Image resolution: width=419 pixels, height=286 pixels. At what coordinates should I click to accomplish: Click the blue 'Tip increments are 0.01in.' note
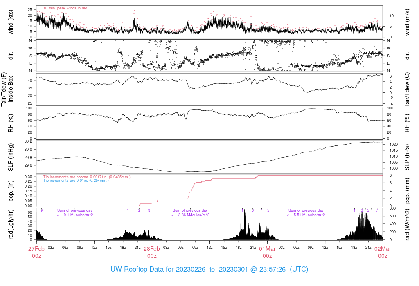[76, 181]
